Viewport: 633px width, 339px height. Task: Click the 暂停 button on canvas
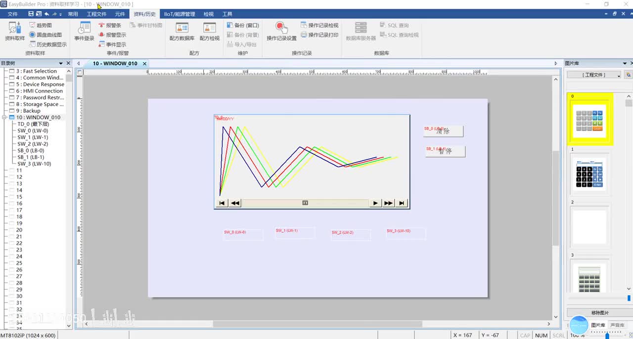(445, 151)
